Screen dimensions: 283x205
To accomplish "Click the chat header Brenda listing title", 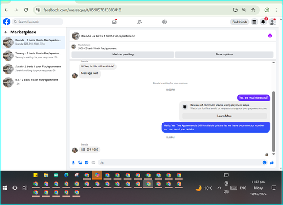I will point(108,36).
